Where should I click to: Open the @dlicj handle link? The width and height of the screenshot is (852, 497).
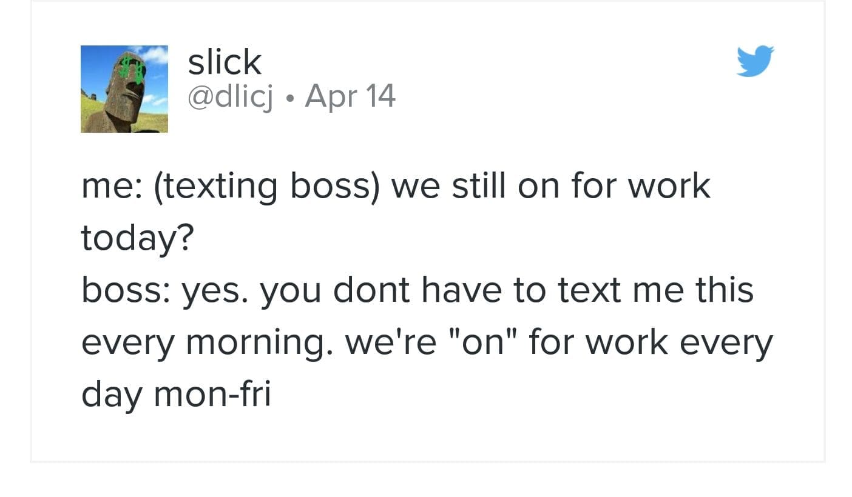[x=231, y=96]
